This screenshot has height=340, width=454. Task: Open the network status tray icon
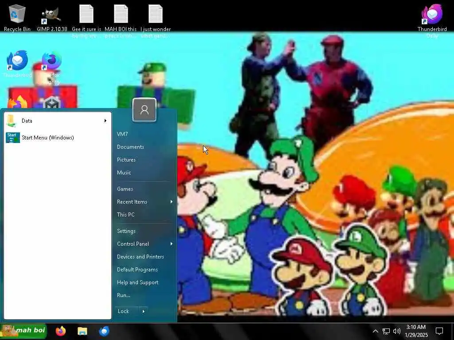point(386,331)
